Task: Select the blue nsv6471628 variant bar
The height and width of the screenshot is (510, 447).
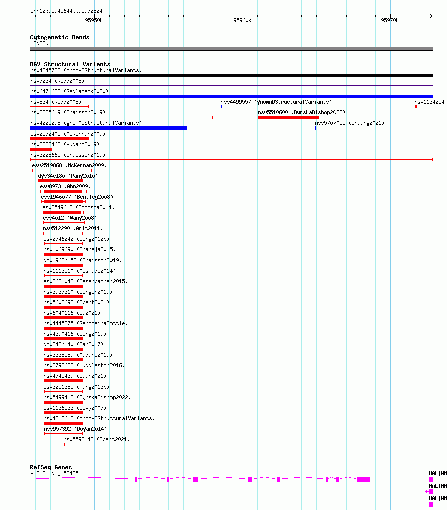Action: click(x=232, y=96)
